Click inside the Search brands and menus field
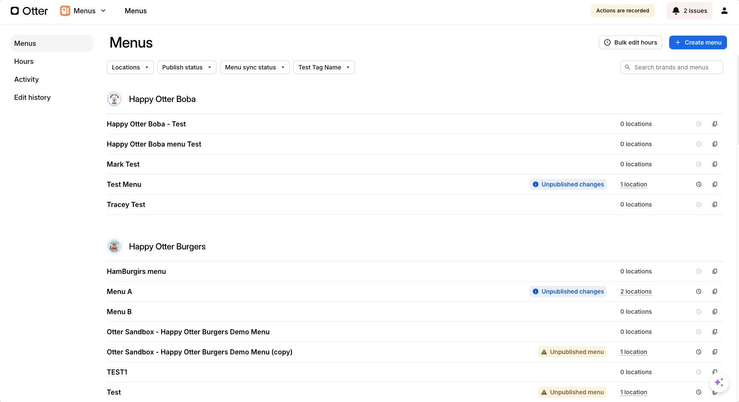The width and height of the screenshot is (739, 402). point(671,67)
